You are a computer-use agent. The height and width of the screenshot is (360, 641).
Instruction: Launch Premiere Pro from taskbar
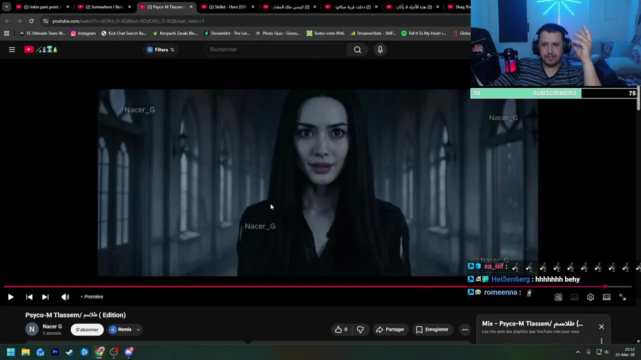(55, 352)
